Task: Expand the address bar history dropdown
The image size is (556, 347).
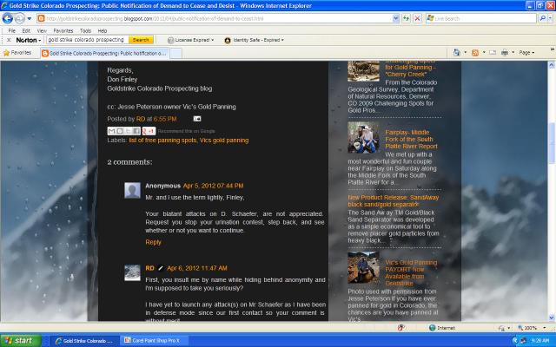Action: point(396,18)
